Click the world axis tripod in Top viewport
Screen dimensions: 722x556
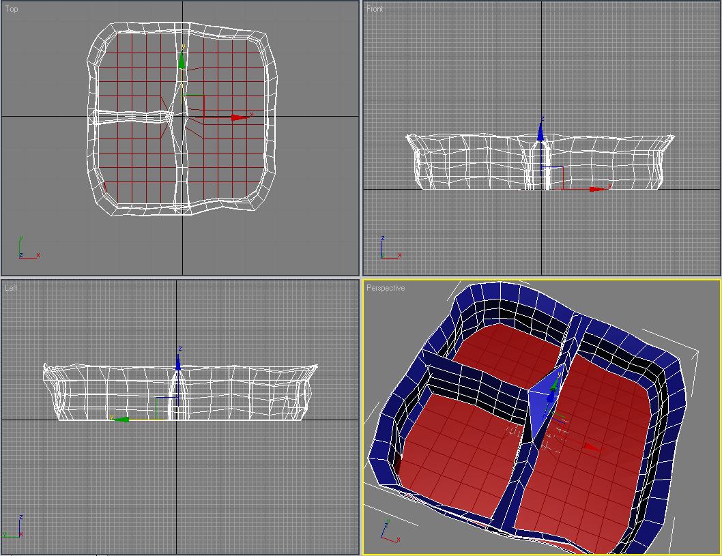(x=27, y=249)
